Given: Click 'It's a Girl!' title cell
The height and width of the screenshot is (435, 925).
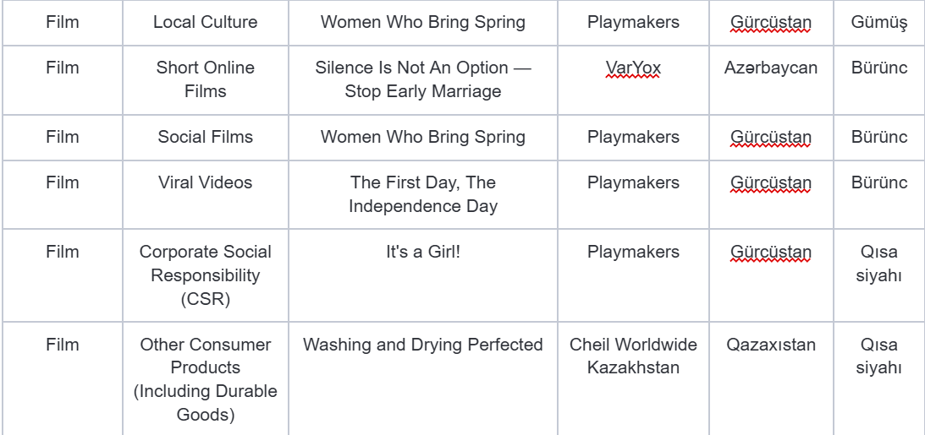Looking at the screenshot, I should pyautogui.click(x=423, y=275).
